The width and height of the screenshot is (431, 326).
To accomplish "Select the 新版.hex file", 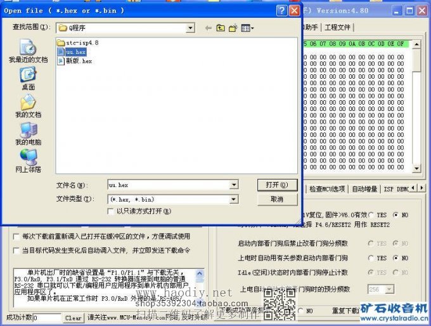I will pyautogui.click(x=78, y=61).
